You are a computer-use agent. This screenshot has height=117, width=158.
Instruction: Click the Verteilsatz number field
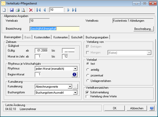click(x=39, y=20)
